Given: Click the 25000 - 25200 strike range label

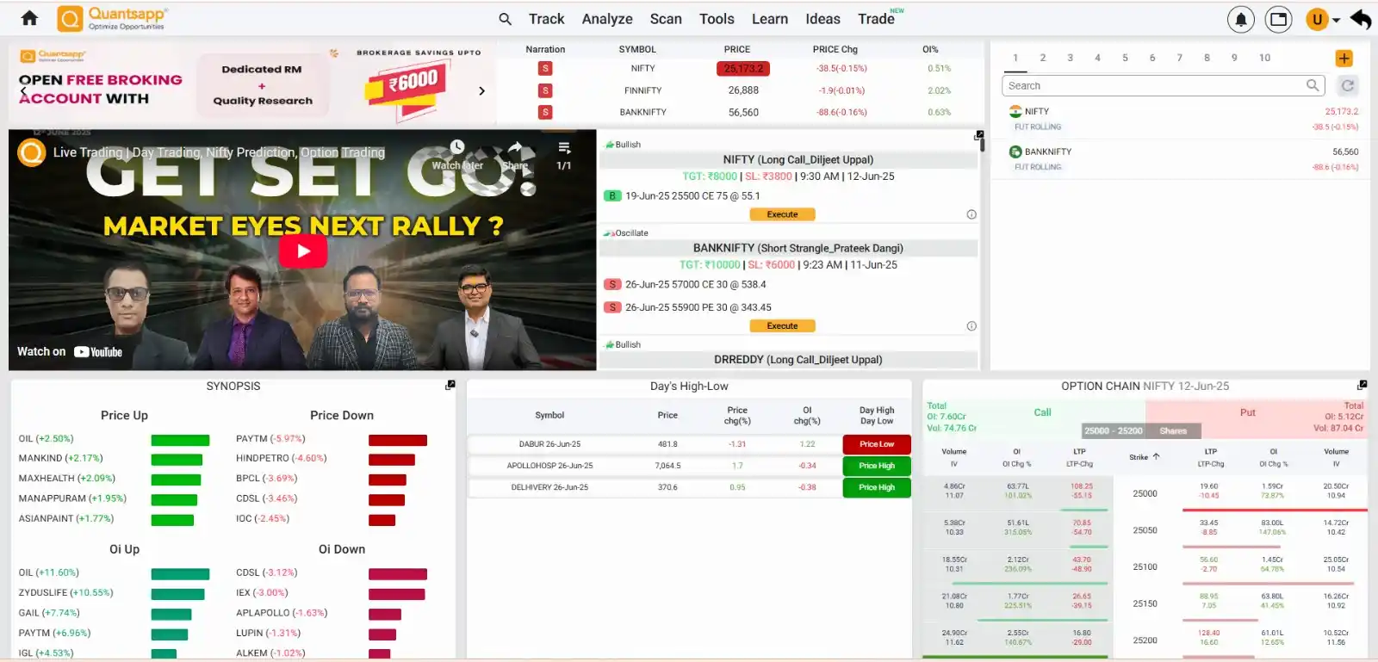Looking at the screenshot, I should pos(1113,430).
